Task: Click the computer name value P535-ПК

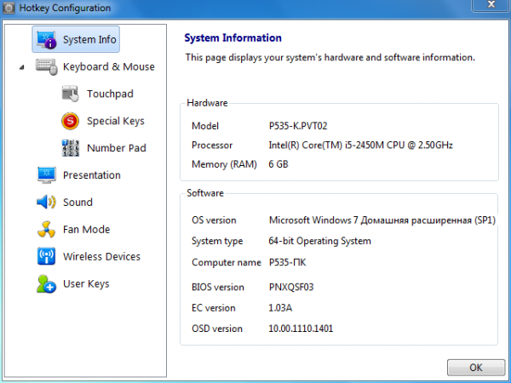Action: point(287,262)
